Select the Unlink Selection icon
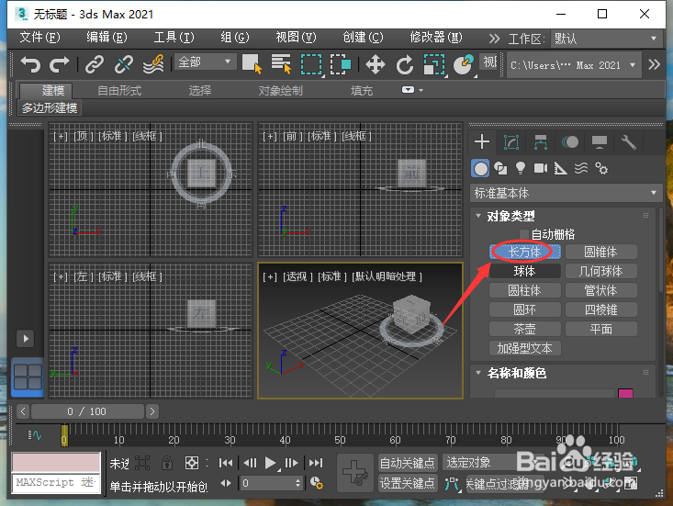This screenshot has height=506, width=673. tap(124, 64)
